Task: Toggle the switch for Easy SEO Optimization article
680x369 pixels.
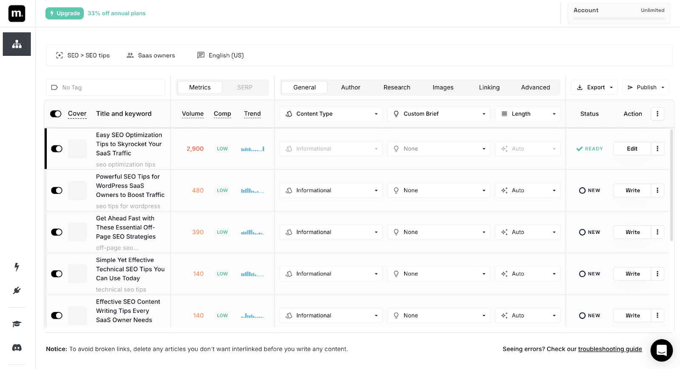Action: click(x=57, y=149)
